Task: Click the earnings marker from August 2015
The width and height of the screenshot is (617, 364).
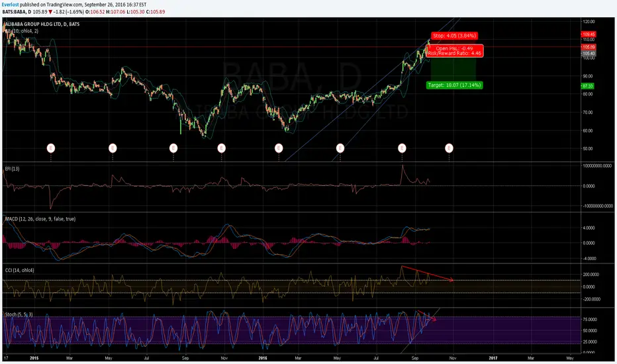Action: click(x=173, y=148)
